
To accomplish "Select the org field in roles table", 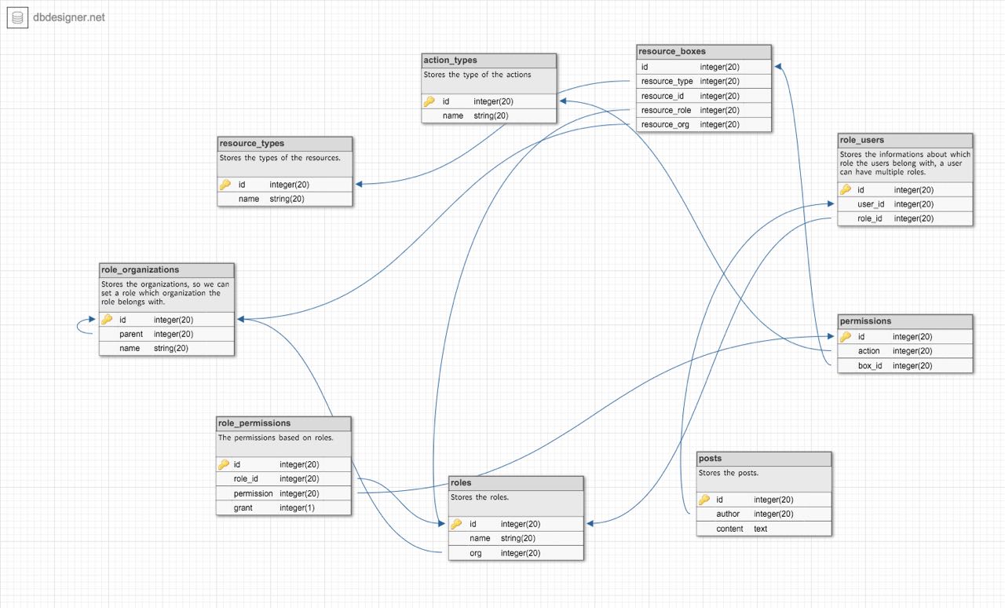I will point(516,553).
